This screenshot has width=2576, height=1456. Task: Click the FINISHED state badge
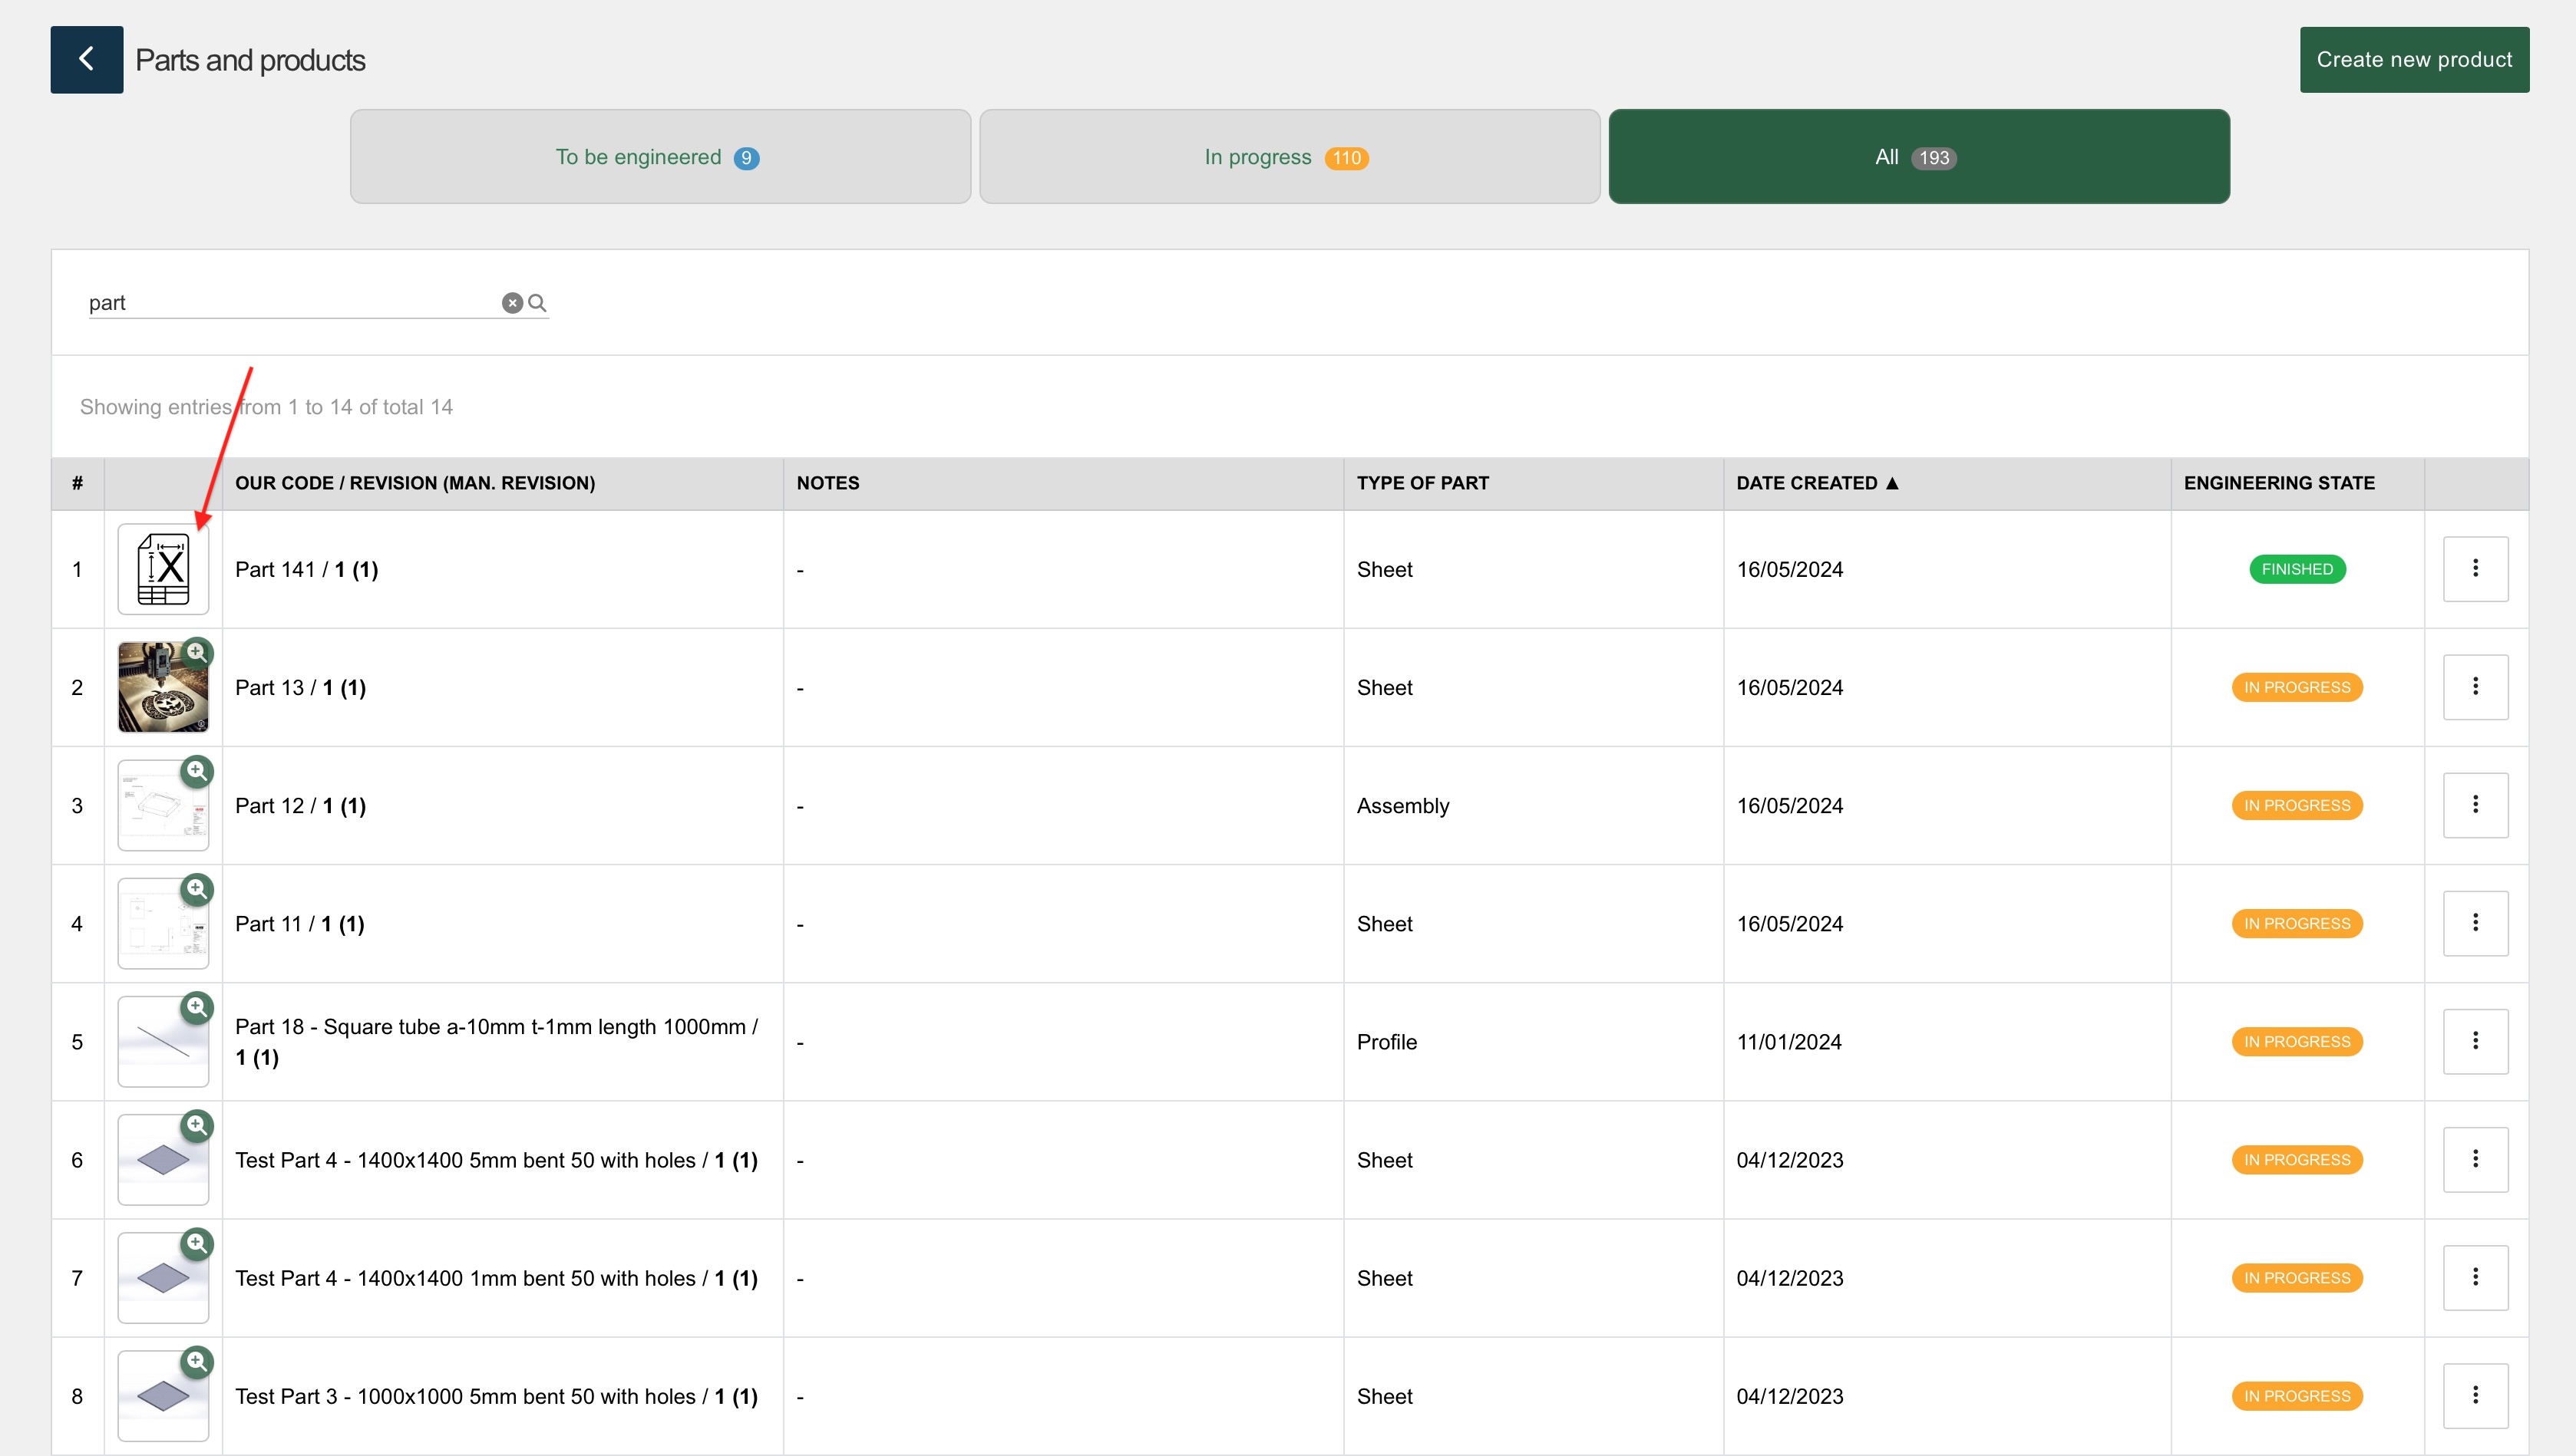2296,569
